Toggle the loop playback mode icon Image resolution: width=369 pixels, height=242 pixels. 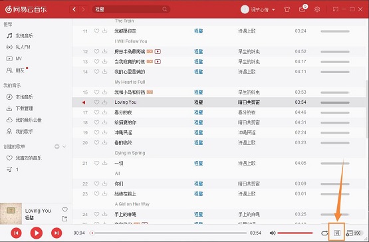(324, 233)
